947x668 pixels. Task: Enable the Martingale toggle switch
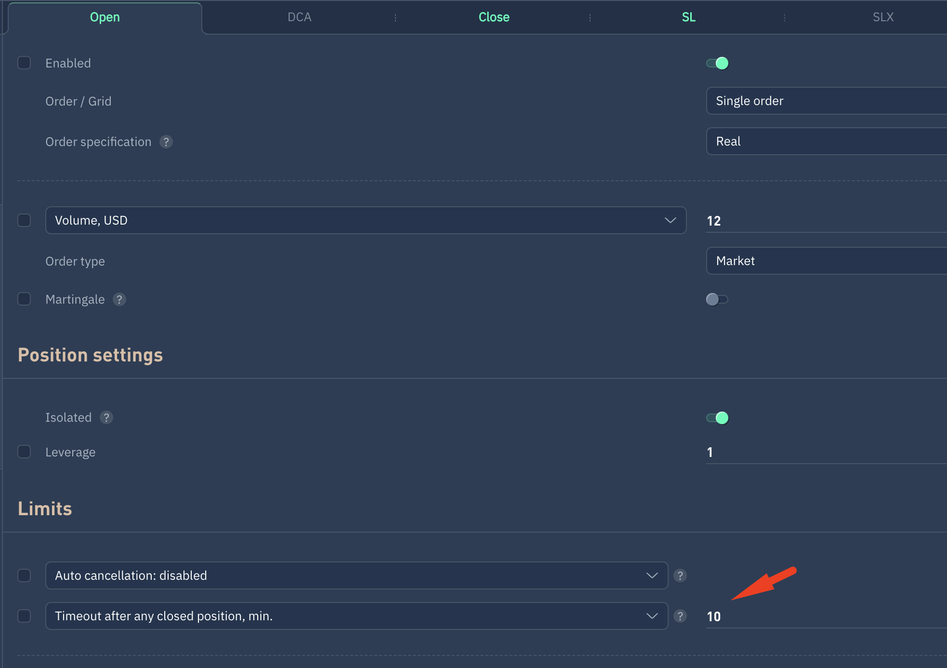pyautogui.click(x=716, y=299)
